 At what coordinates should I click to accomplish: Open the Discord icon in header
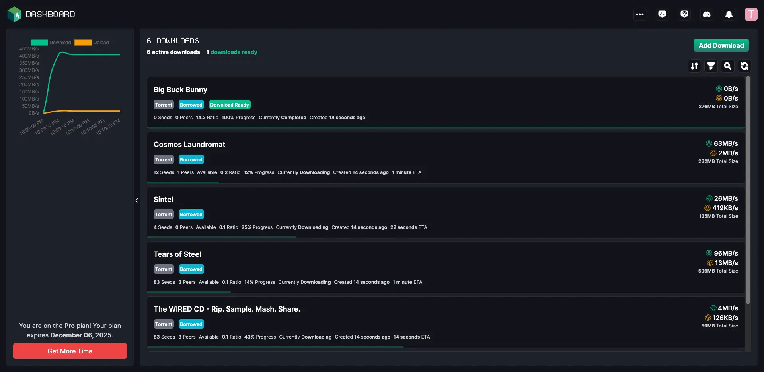click(x=707, y=14)
